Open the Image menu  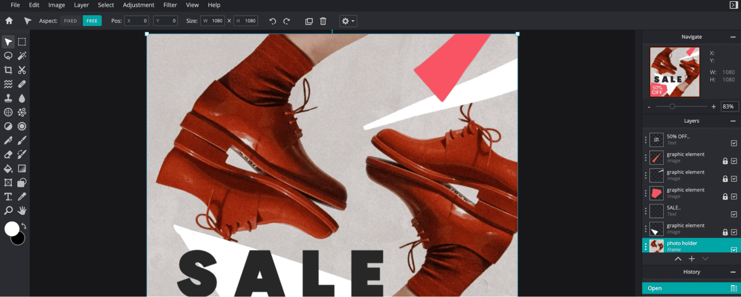point(56,5)
